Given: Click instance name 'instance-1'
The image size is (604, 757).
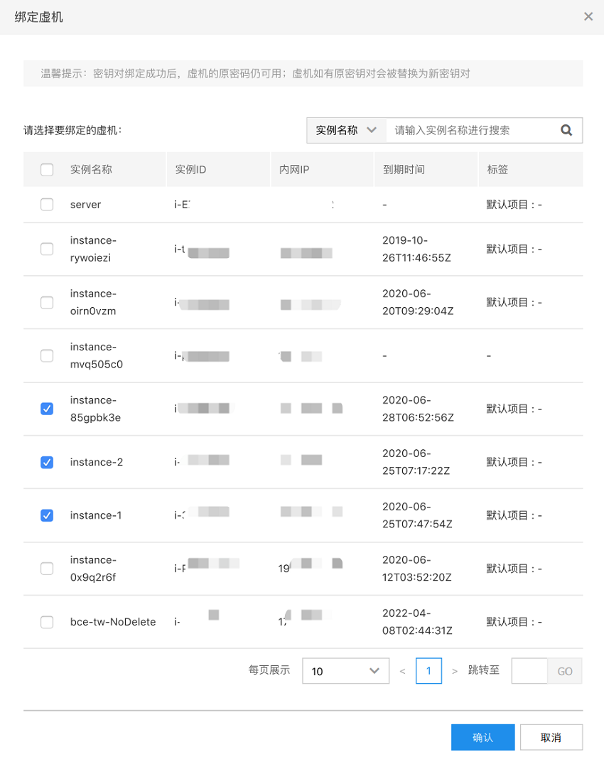Looking at the screenshot, I should point(96,515).
